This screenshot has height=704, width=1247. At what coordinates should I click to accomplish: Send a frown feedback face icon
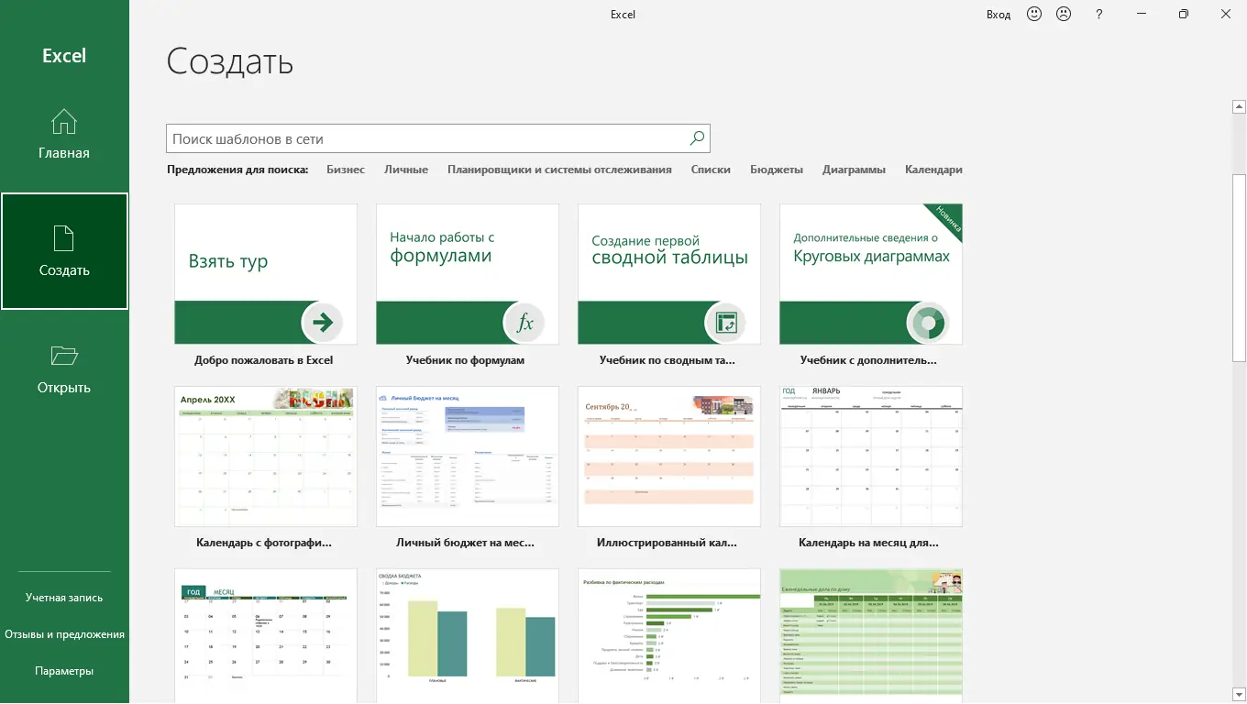click(x=1064, y=14)
